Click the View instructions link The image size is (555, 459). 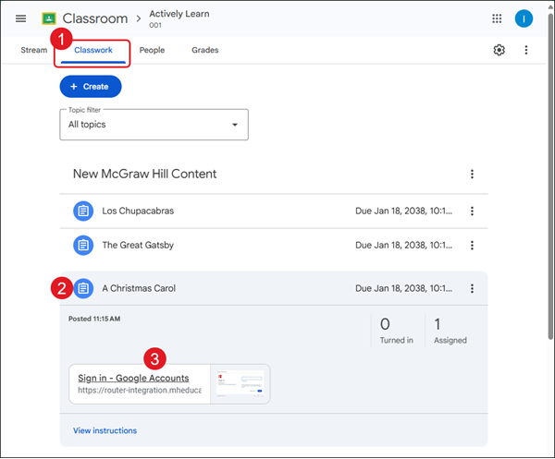(105, 430)
